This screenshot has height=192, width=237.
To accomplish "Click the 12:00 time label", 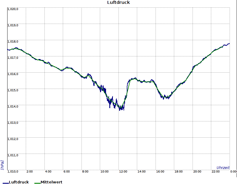I will point(123,172).
